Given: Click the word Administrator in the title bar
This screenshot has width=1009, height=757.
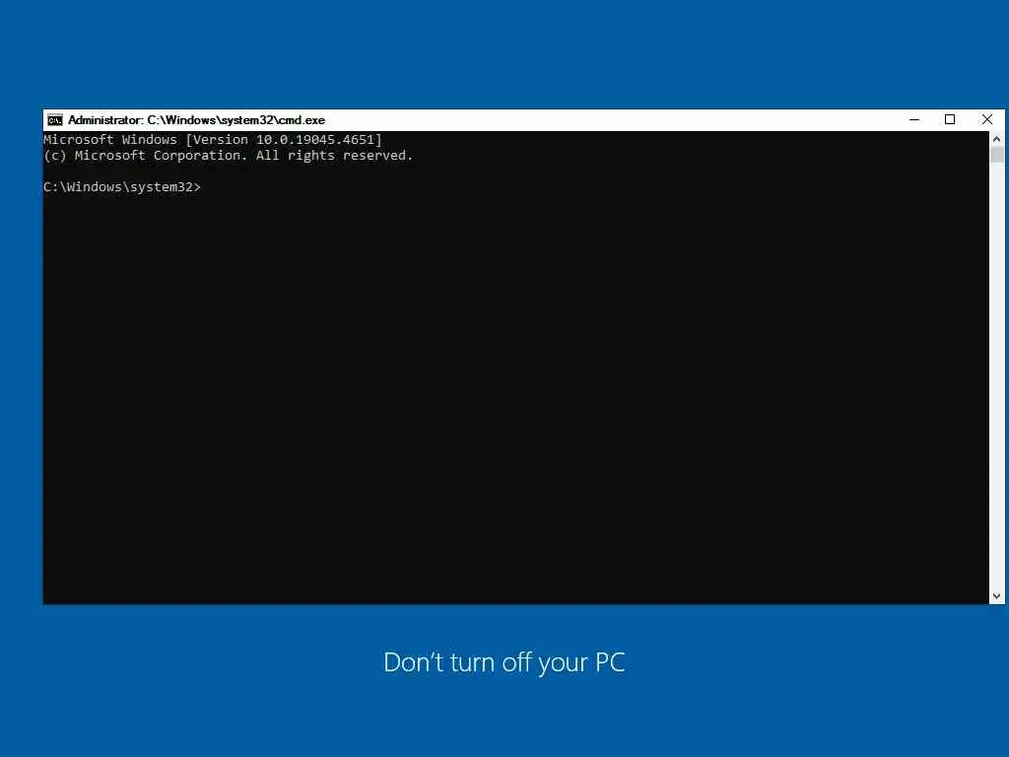Looking at the screenshot, I should 104,120.
